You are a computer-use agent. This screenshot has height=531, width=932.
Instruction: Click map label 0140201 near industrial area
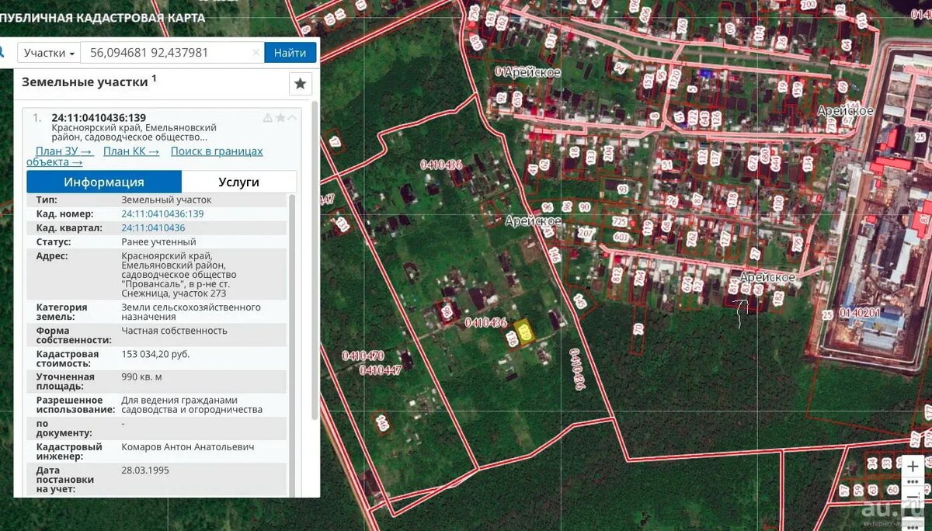click(x=860, y=313)
